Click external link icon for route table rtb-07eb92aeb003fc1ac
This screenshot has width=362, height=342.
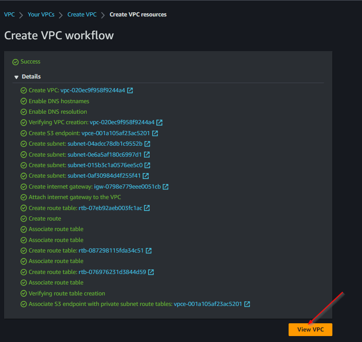[147, 208]
